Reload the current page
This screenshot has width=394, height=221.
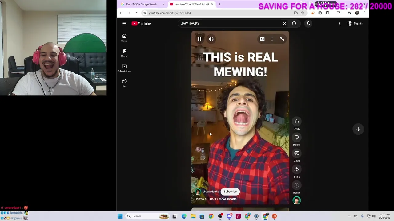136,13
